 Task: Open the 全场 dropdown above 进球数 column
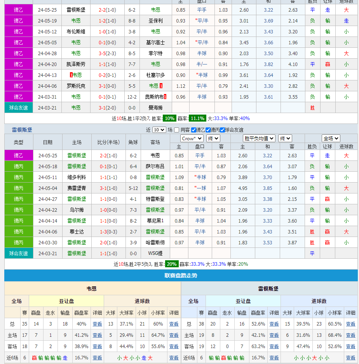pyautogui.click(x=331, y=138)
